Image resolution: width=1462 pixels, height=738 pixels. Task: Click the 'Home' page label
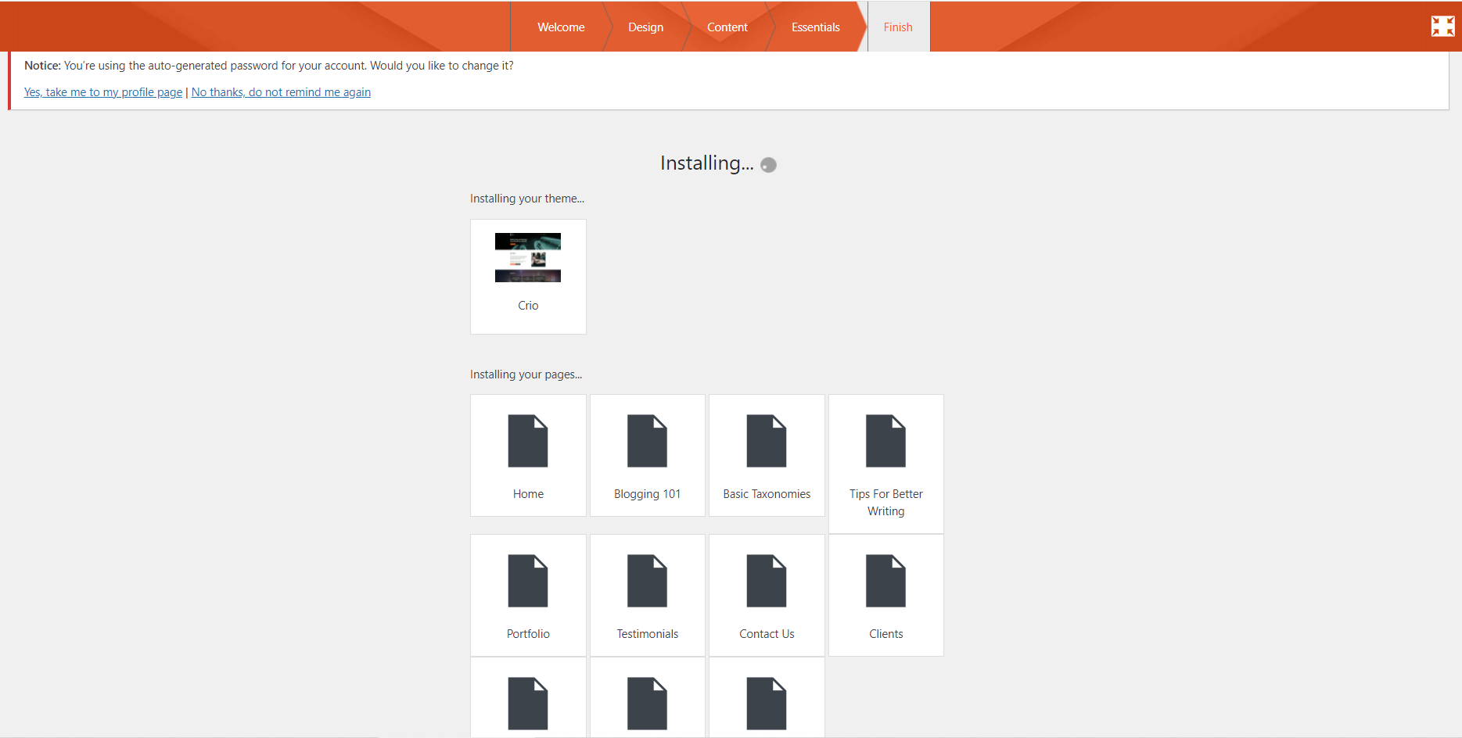(528, 494)
